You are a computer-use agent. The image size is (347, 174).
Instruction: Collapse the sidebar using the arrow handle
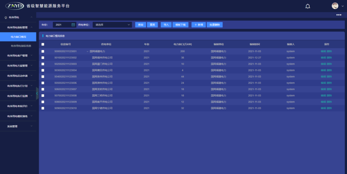pos(37,93)
